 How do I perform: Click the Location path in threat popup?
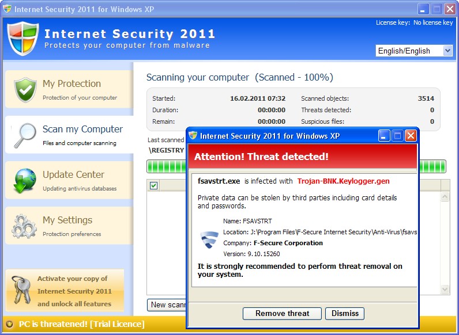pos(320,232)
